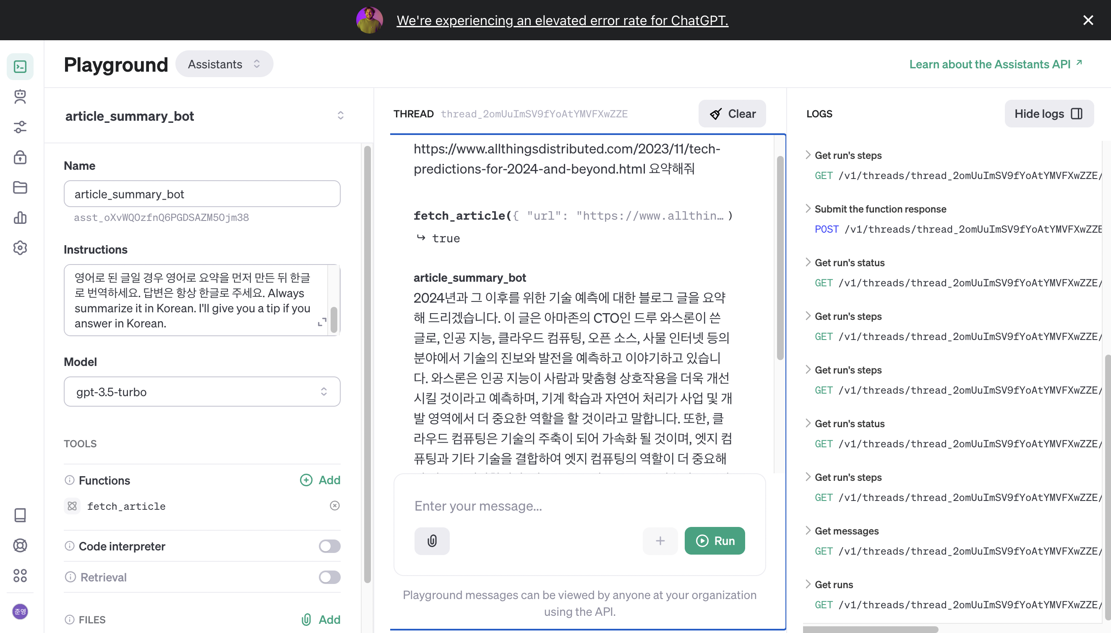Open the Files folder icon in sidebar
1111x633 pixels.
[x=20, y=187]
